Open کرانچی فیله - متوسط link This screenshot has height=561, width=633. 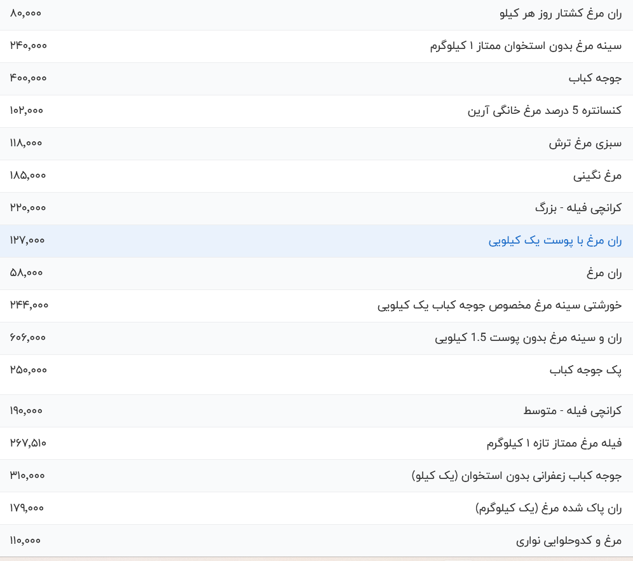click(573, 411)
